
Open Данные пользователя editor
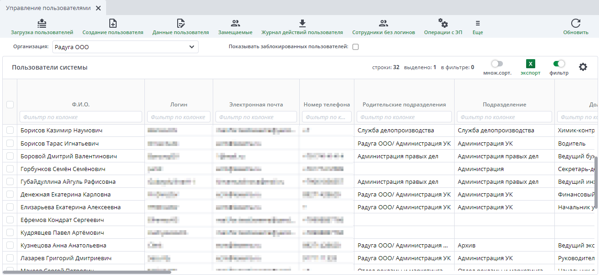pos(180,24)
